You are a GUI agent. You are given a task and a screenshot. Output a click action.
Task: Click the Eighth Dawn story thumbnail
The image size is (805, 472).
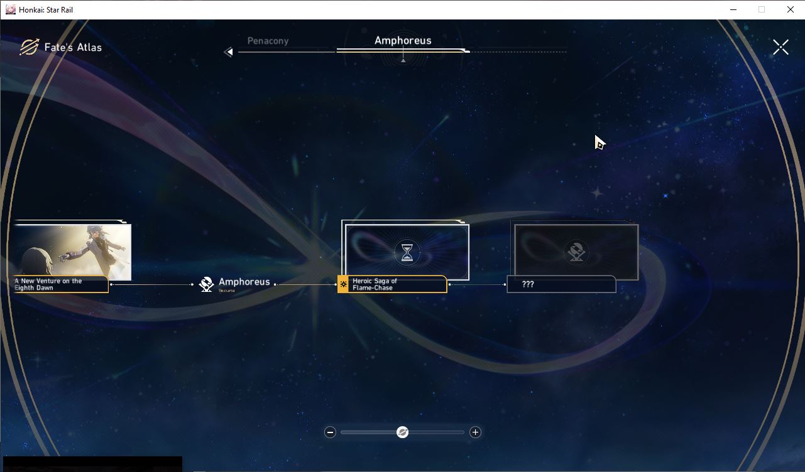pyautogui.click(x=72, y=252)
